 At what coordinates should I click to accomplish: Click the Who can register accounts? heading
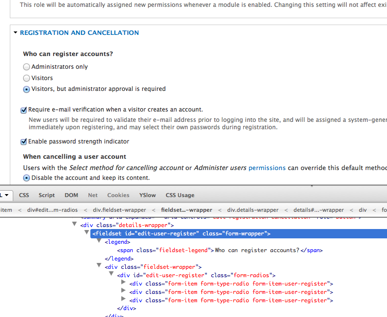click(68, 54)
